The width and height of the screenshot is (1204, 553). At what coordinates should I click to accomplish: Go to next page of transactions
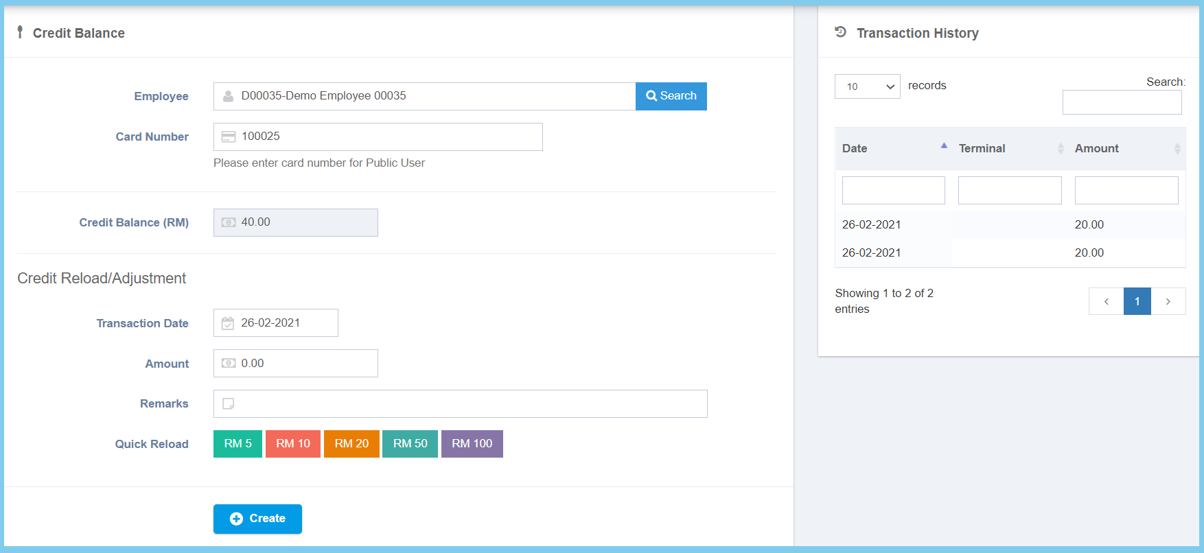1168,301
